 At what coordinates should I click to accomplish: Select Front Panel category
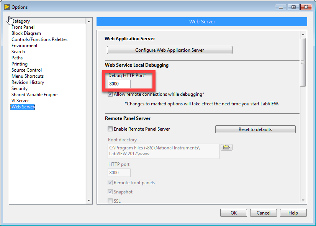tap(23, 27)
